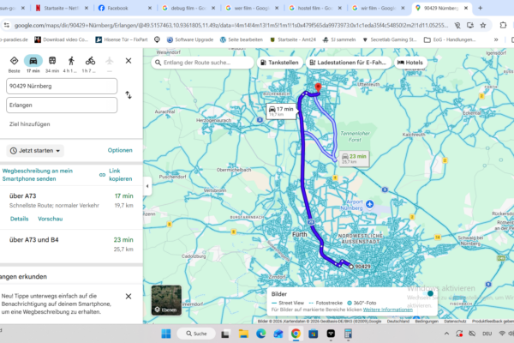Click the taskbar Suche box
This screenshot has height=343, width=514.
point(196,334)
